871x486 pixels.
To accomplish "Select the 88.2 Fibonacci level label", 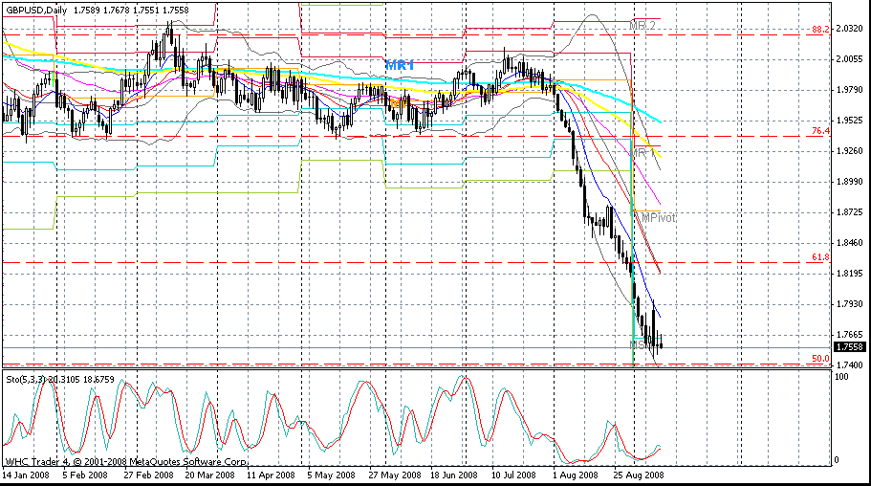I will [819, 30].
